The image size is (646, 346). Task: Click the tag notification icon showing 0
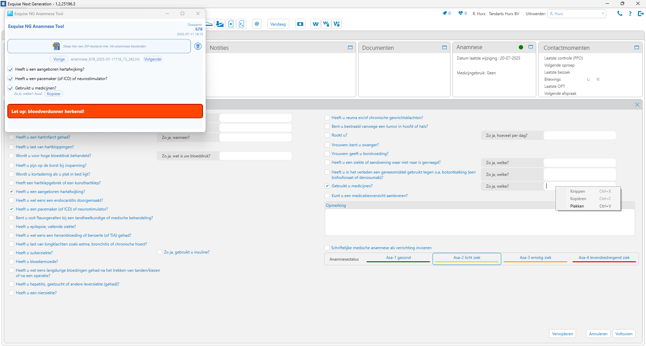coord(445,13)
